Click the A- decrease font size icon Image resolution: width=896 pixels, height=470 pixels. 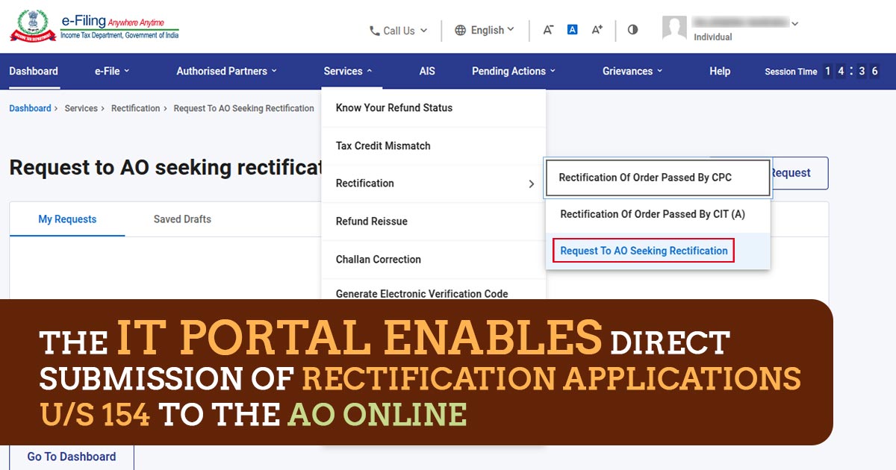pyautogui.click(x=547, y=30)
